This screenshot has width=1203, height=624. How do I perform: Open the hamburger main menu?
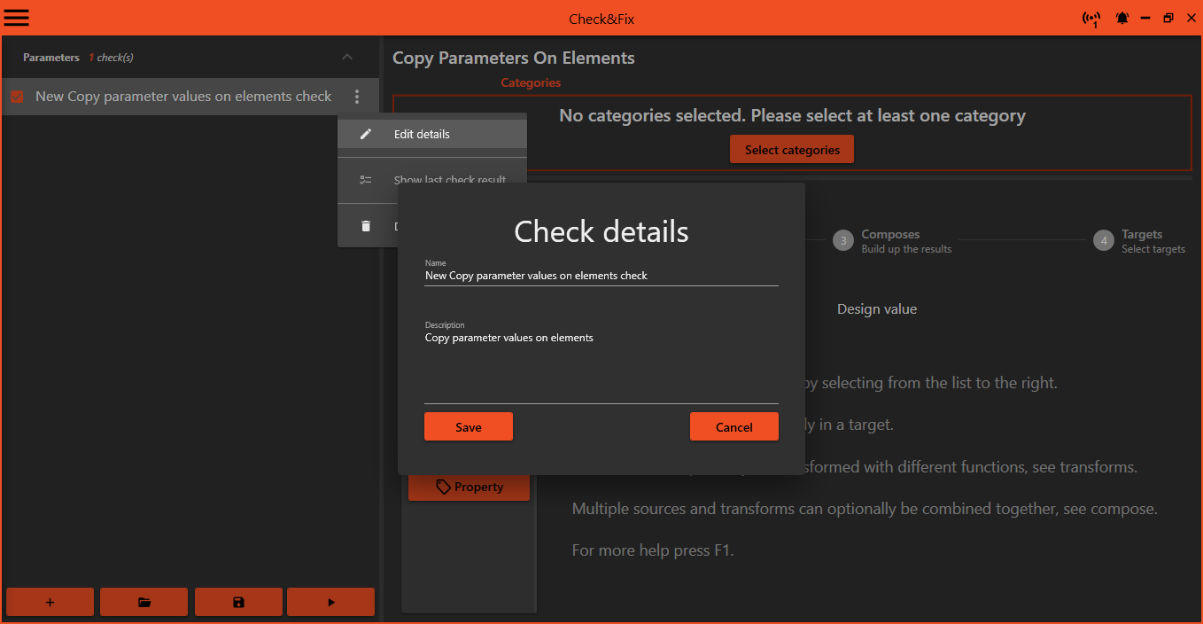coord(17,18)
